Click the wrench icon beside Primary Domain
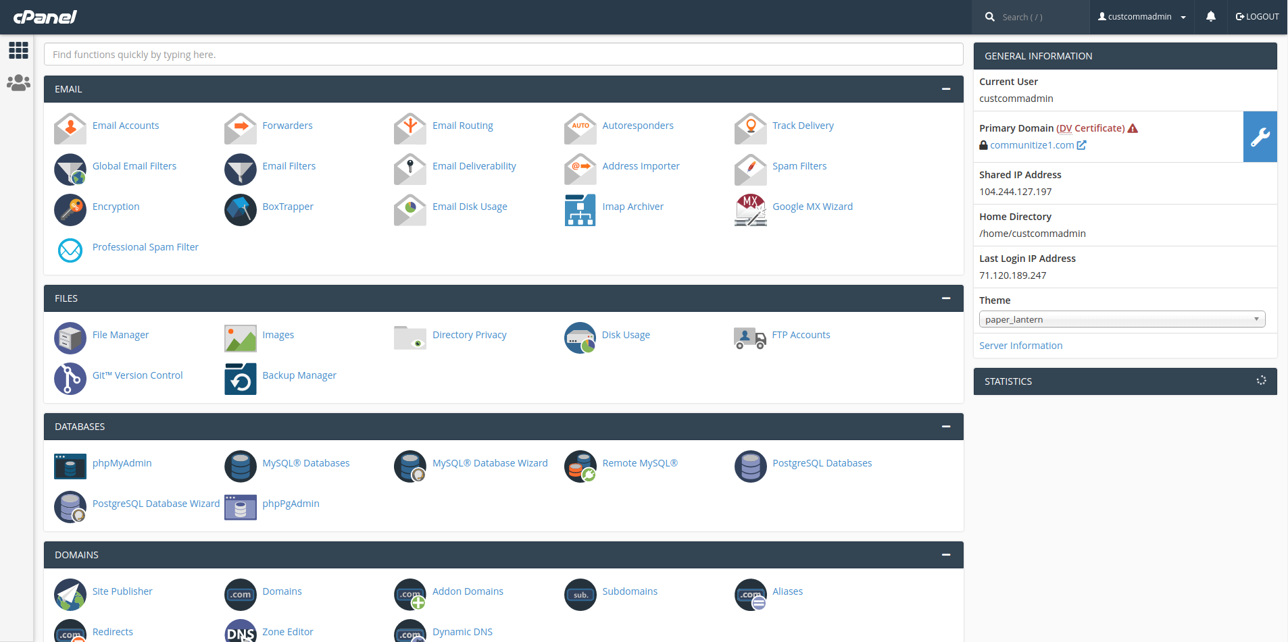The width and height of the screenshot is (1288, 642). 1260,137
